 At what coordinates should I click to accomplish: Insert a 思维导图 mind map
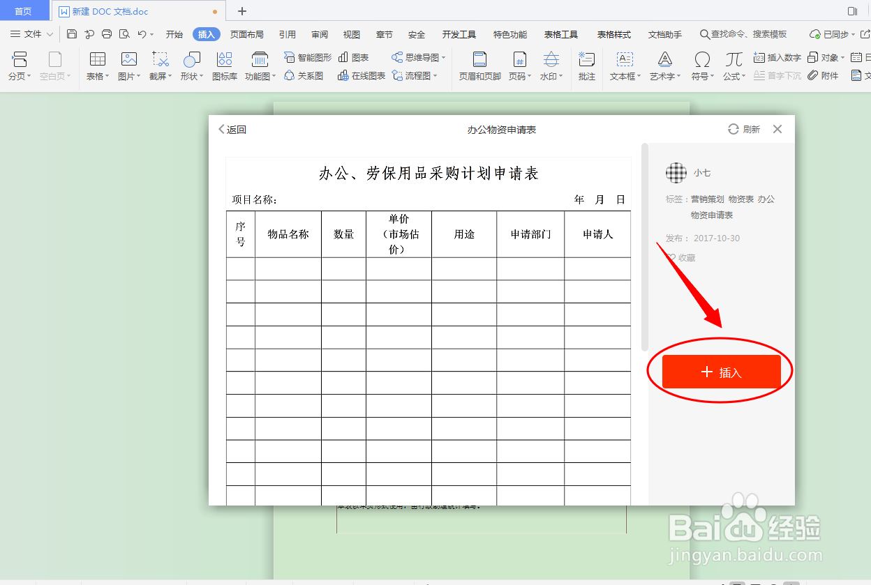pos(415,58)
